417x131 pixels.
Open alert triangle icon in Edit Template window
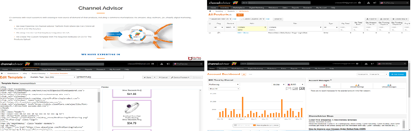[162, 64]
